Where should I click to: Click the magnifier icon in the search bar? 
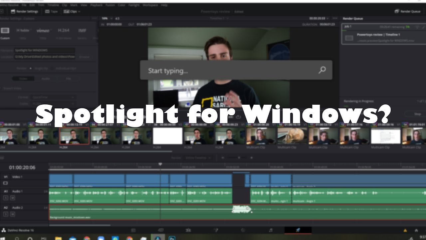[322, 70]
